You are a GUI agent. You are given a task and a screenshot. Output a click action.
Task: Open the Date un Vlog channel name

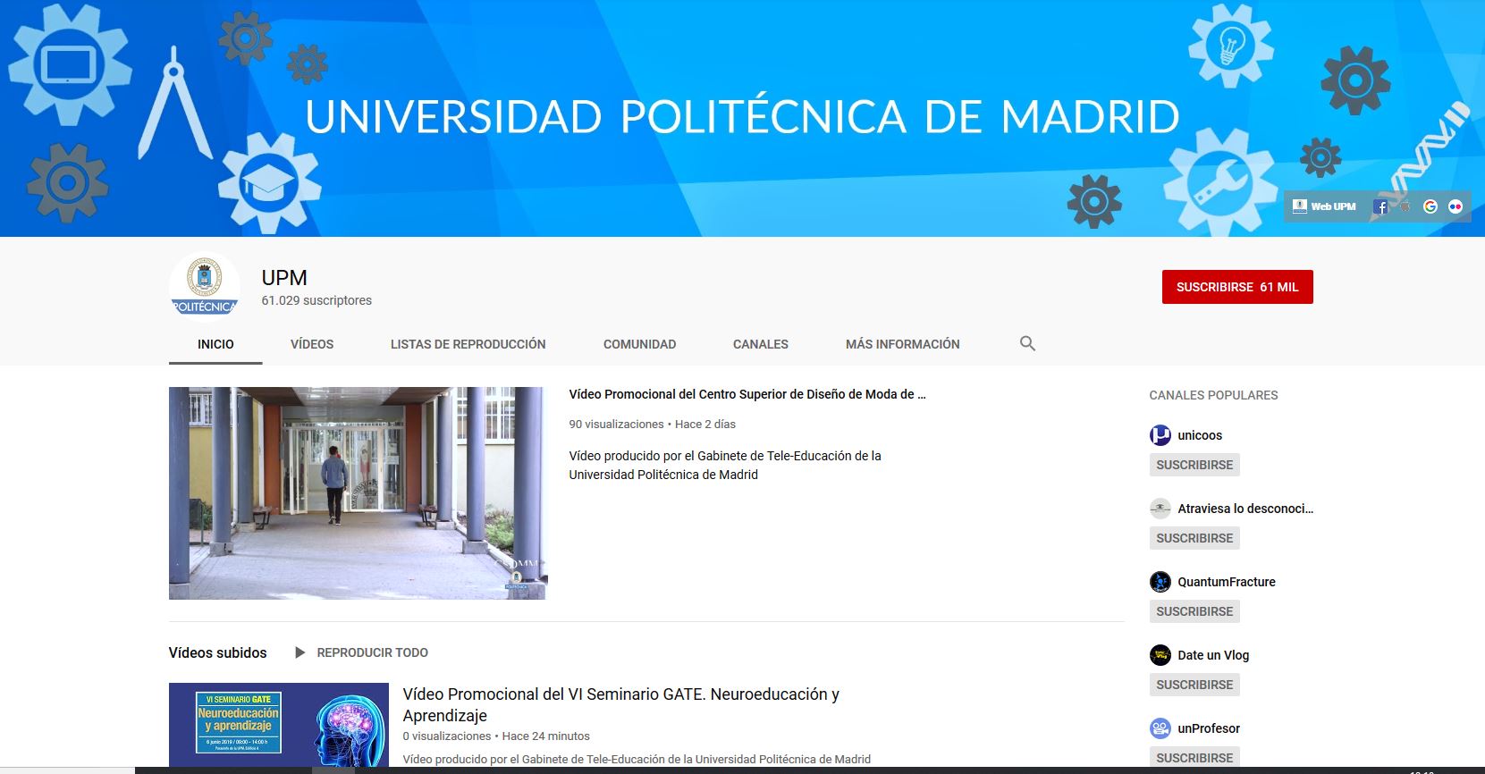click(1213, 655)
